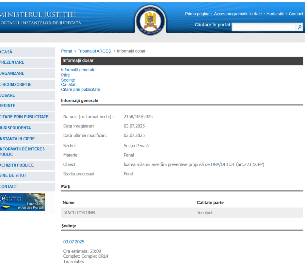
Task: Click the Portal breadcrumb link
Action: 66,51
